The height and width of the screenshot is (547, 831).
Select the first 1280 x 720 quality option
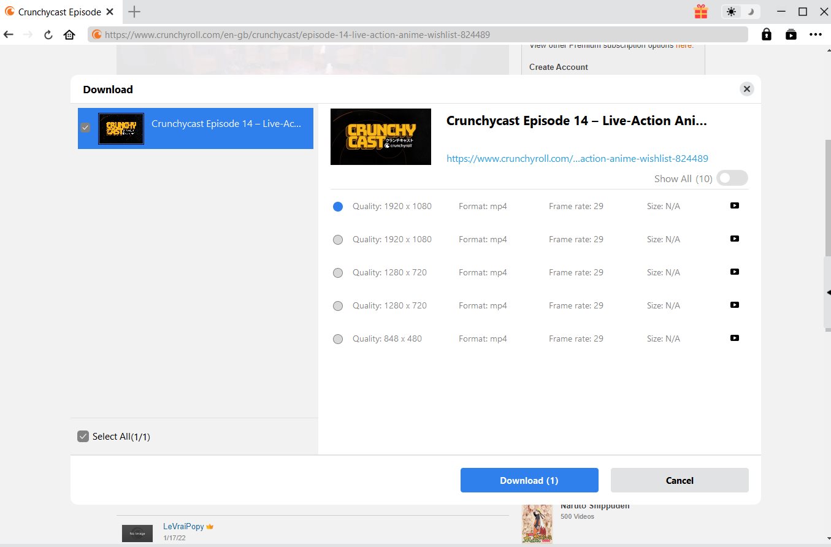click(338, 273)
